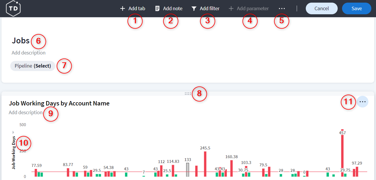Click the Add note label
The width and height of the screenshot is (376, 180).
tap(173, 8)
